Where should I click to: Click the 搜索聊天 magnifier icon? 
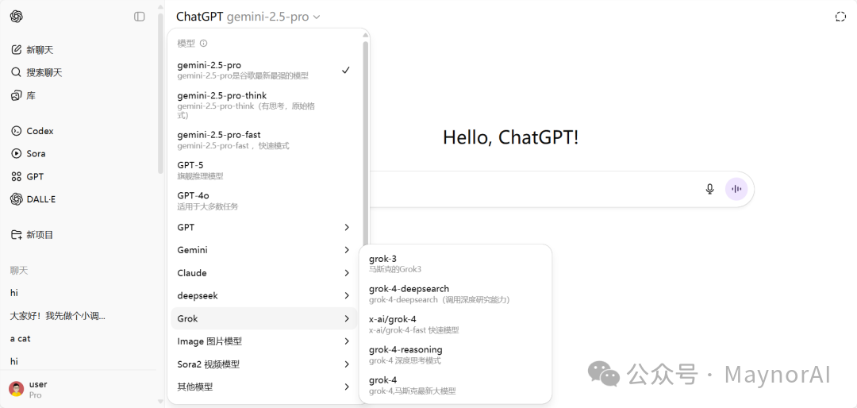(17, 73)
